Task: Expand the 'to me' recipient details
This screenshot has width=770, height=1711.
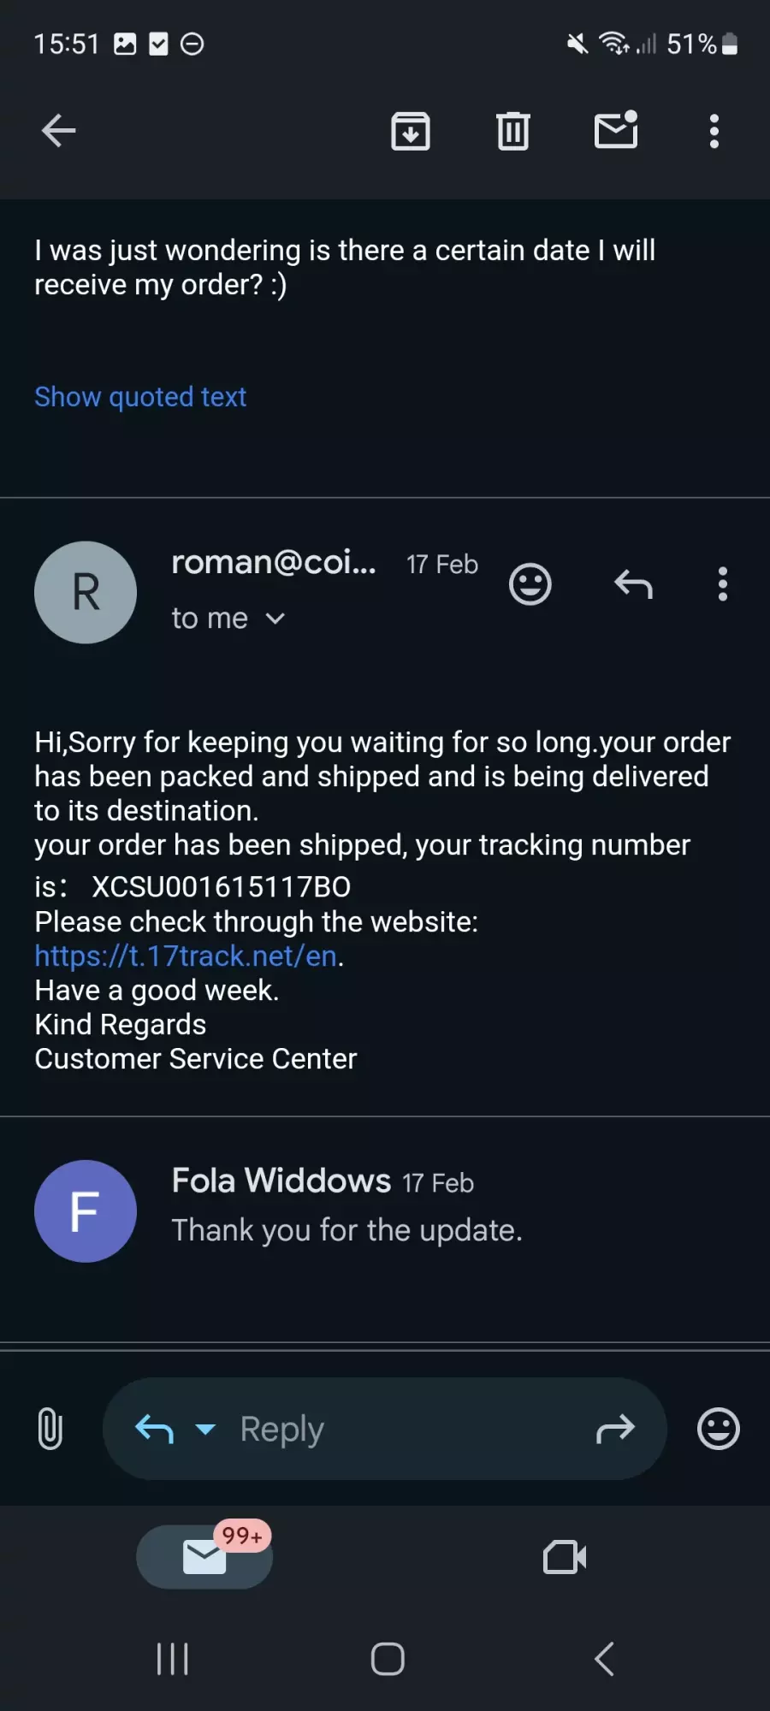Action: point(228,618)
